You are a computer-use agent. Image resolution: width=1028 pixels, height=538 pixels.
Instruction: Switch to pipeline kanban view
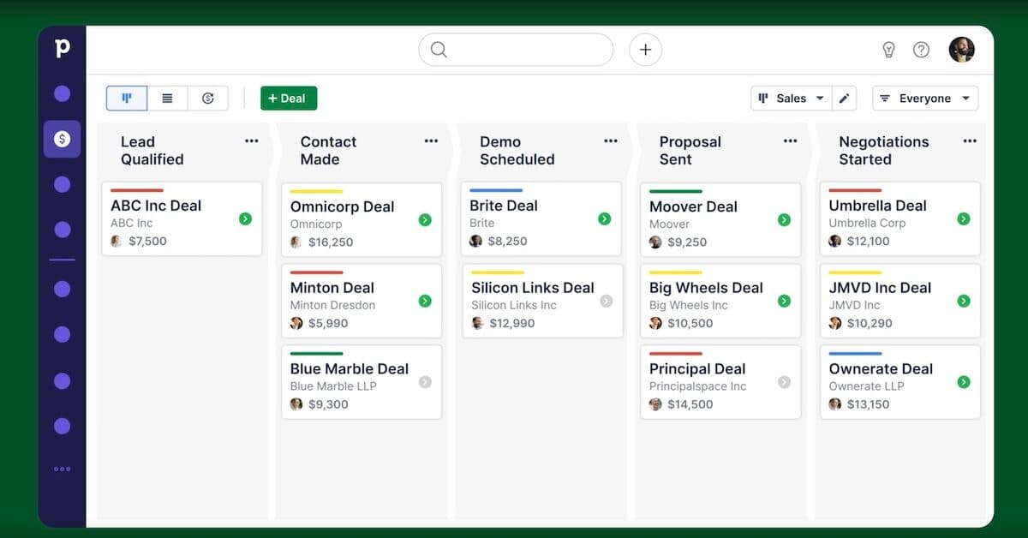point(127,99)
